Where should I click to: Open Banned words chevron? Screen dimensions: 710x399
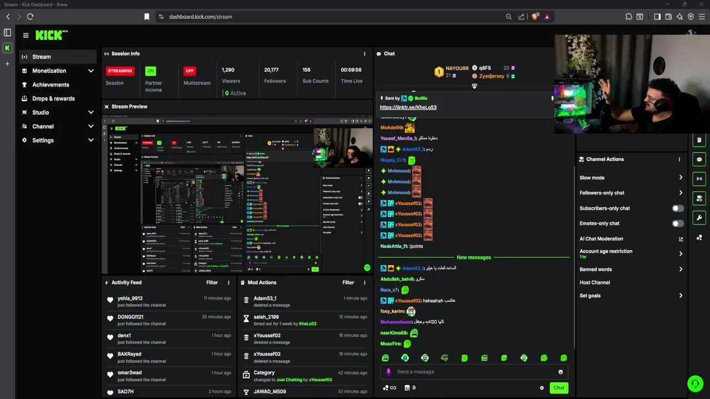pyautogui.click(x=681, y=269)
